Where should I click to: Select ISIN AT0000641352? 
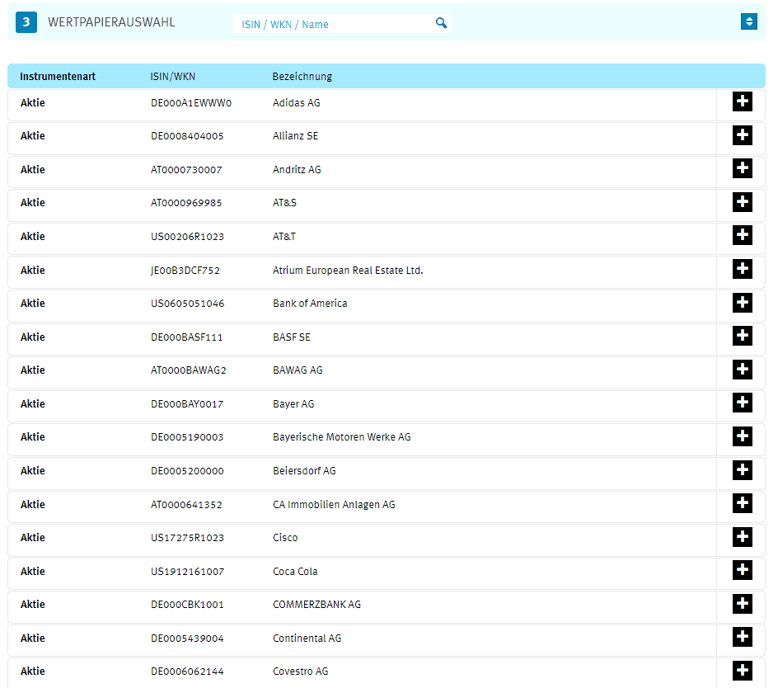[x=186, y=505]
